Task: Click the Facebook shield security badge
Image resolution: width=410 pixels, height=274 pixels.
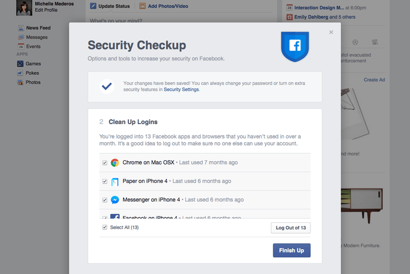Action: [295, 46]
